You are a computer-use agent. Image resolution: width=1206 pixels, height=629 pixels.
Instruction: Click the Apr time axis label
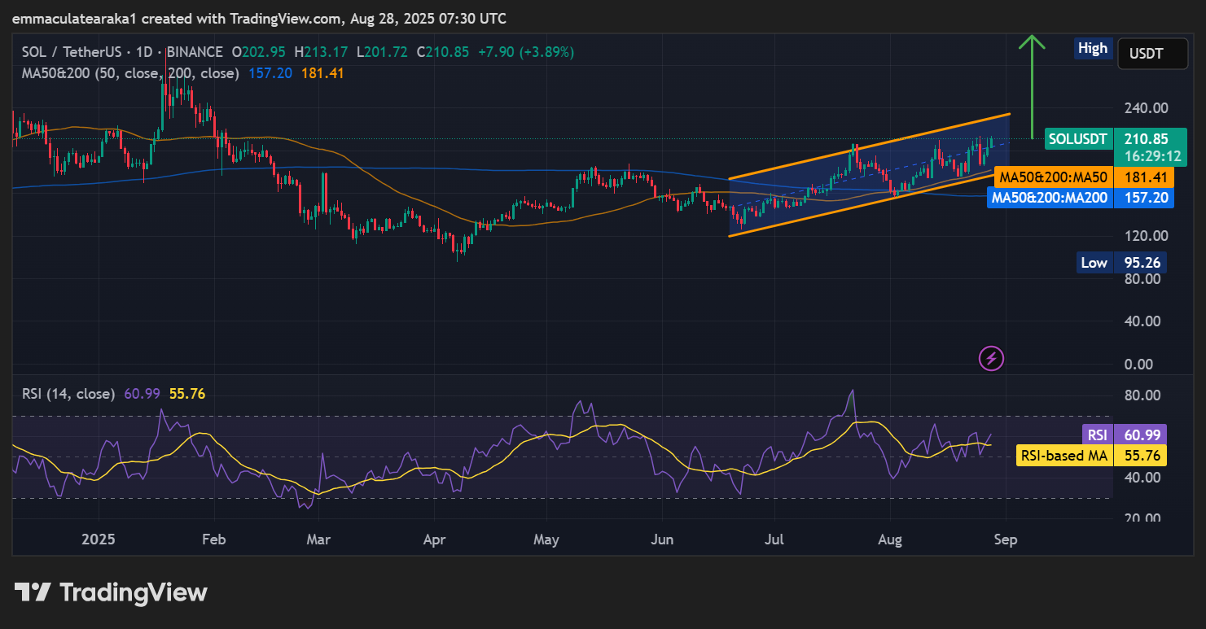(x=434, y=539)
